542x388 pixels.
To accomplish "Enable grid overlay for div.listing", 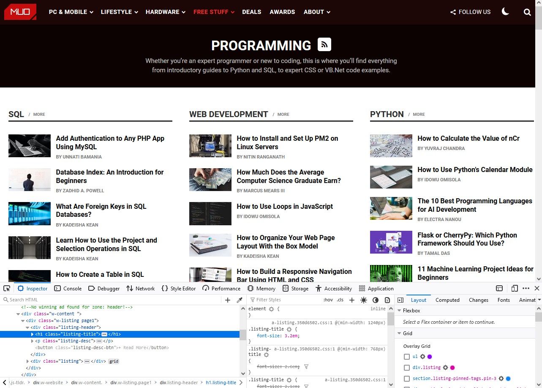I will pyautogui.click(x=407, y=368).
